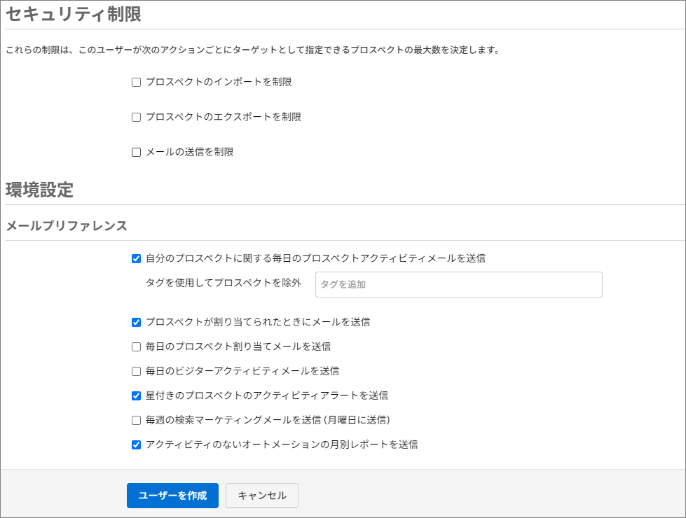Enable 毎日のプロスペクト割り当てメールを送信 checkbox

(x=137, y=346)
